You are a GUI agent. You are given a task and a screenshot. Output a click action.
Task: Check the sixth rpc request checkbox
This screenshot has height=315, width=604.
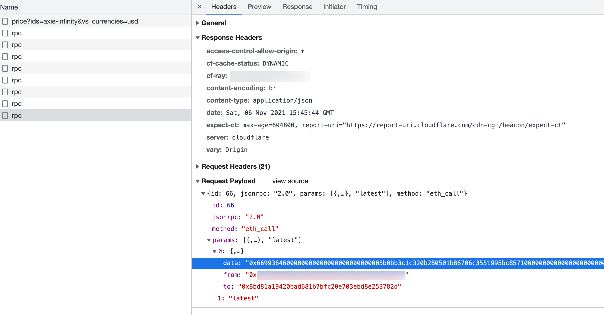(x=5, y=92)
